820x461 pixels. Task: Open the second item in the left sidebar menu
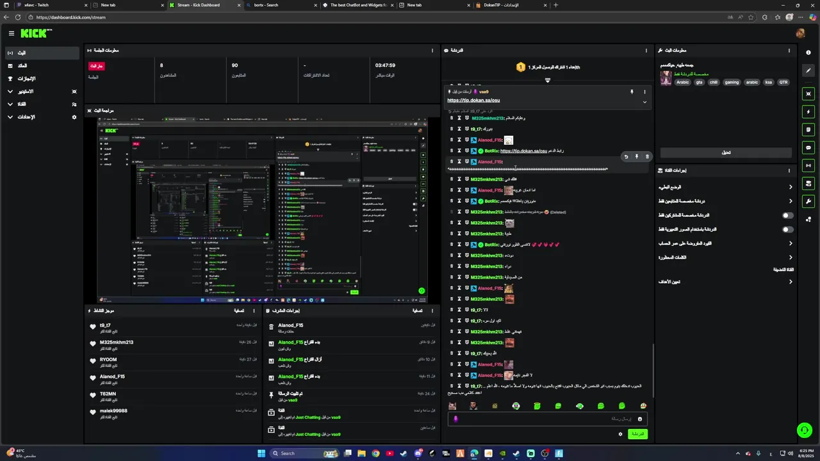tap(42, 66)
